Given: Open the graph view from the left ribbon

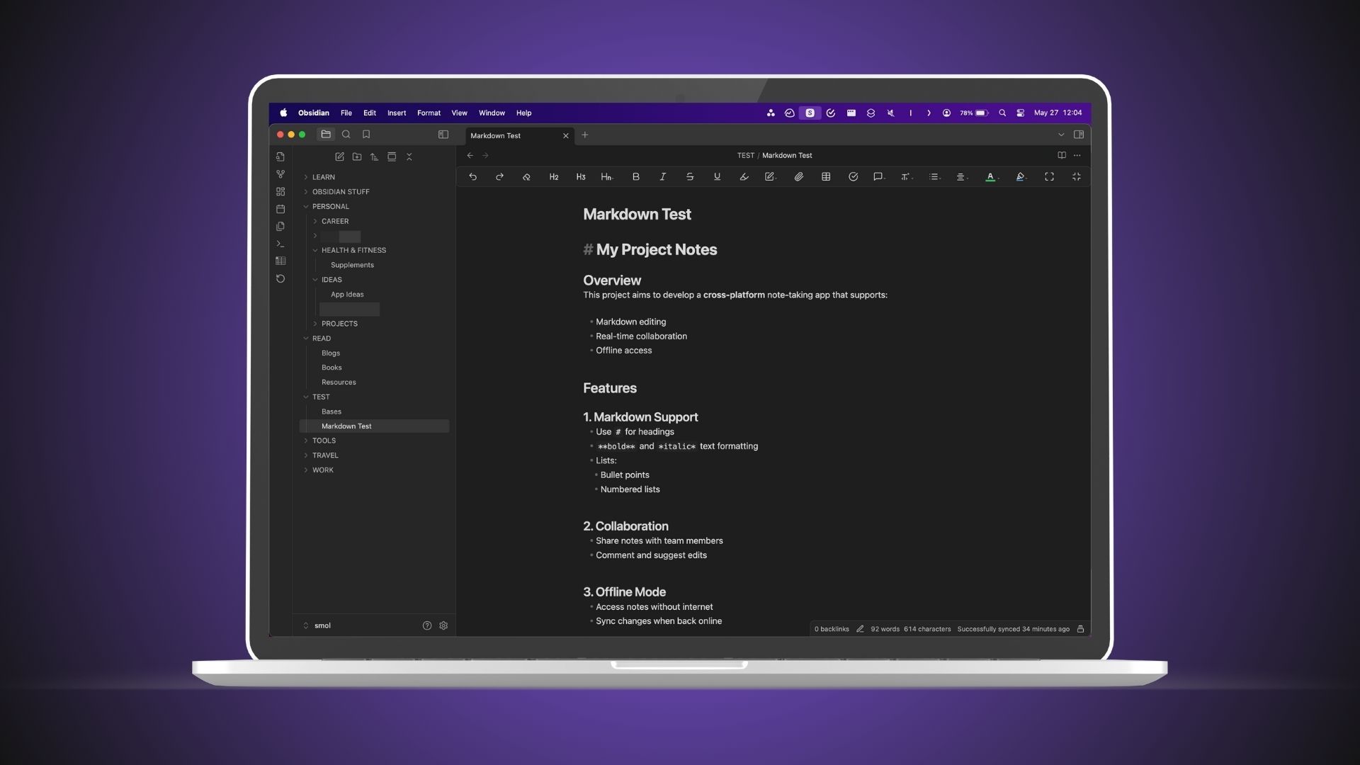Looking at the screenshot, I should click(280, 174).
